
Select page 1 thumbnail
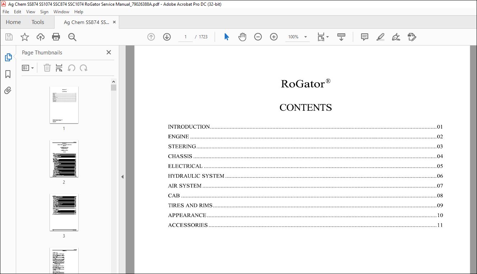(64, 105)
